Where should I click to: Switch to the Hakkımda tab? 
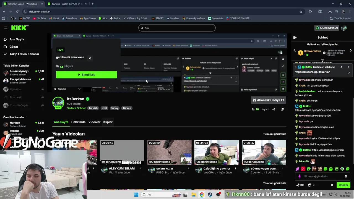(x=78, y=122)
